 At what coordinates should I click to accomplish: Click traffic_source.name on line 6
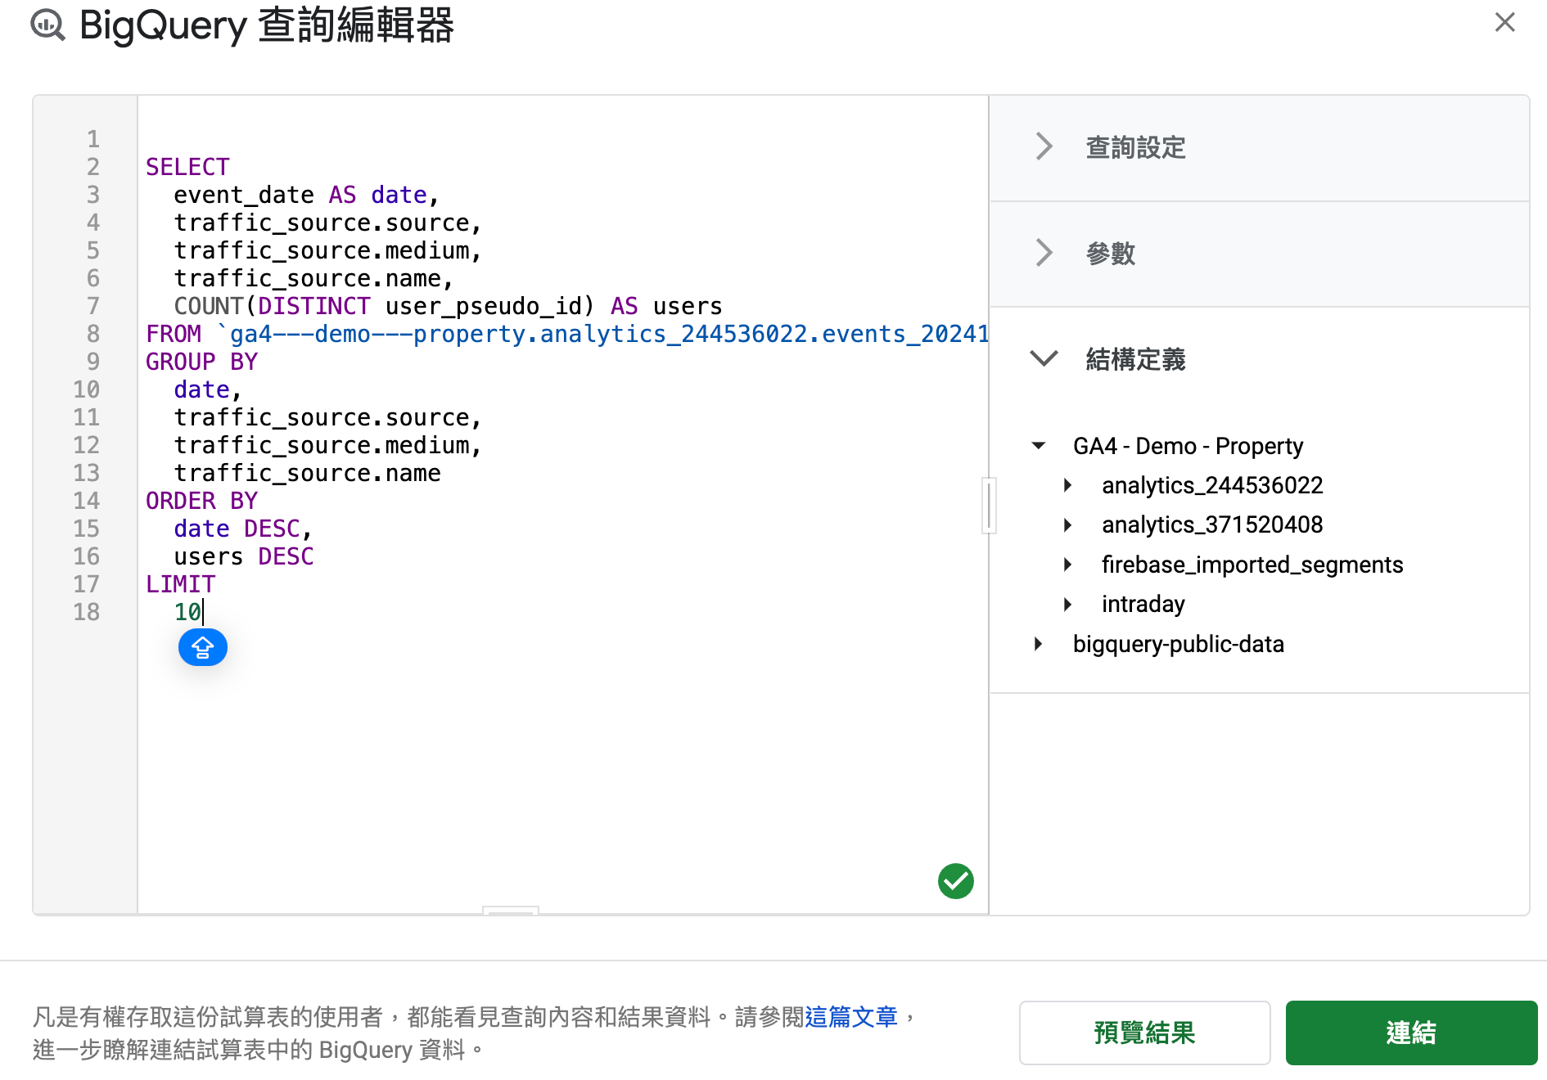coord(313,278)
